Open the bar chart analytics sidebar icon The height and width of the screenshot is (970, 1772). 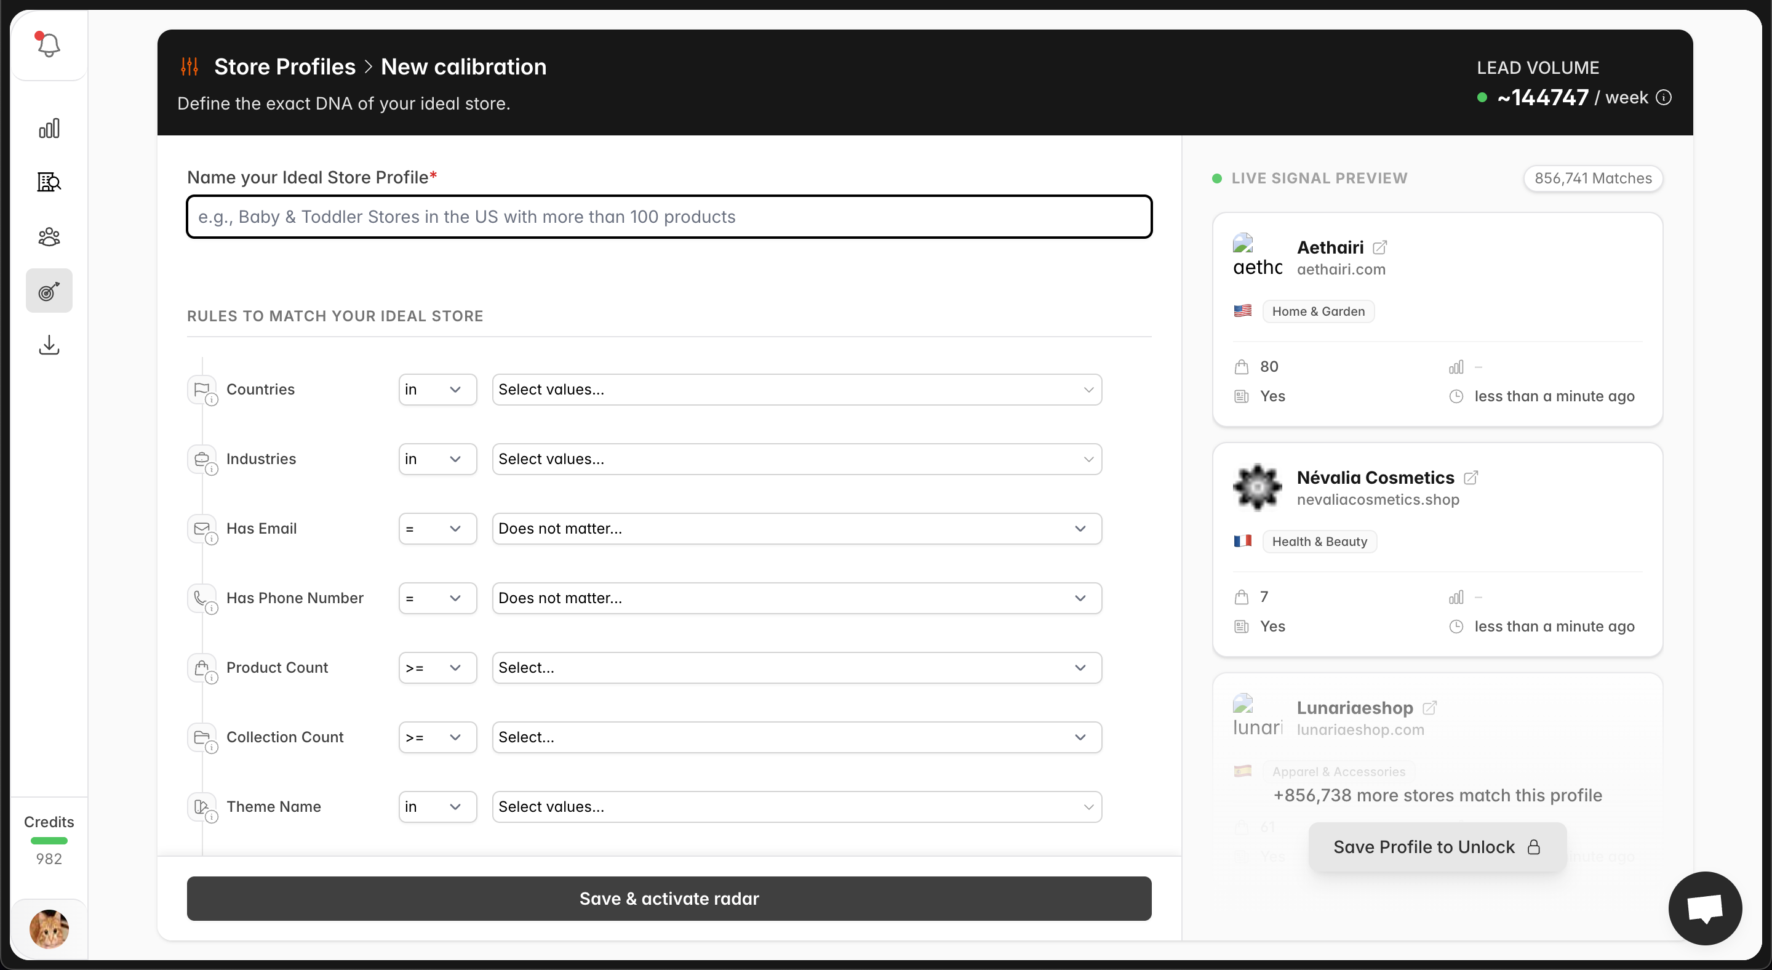(x=49, y=129)
